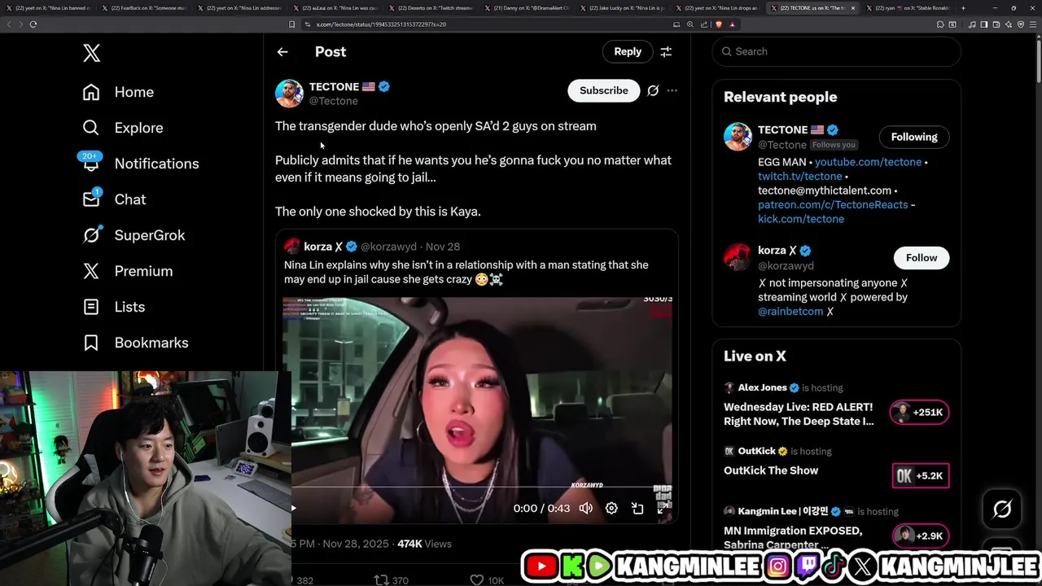Switch to the FearBuck on X tab
This screenshot has width=1042, height=586.
click(x=143, y=8)
